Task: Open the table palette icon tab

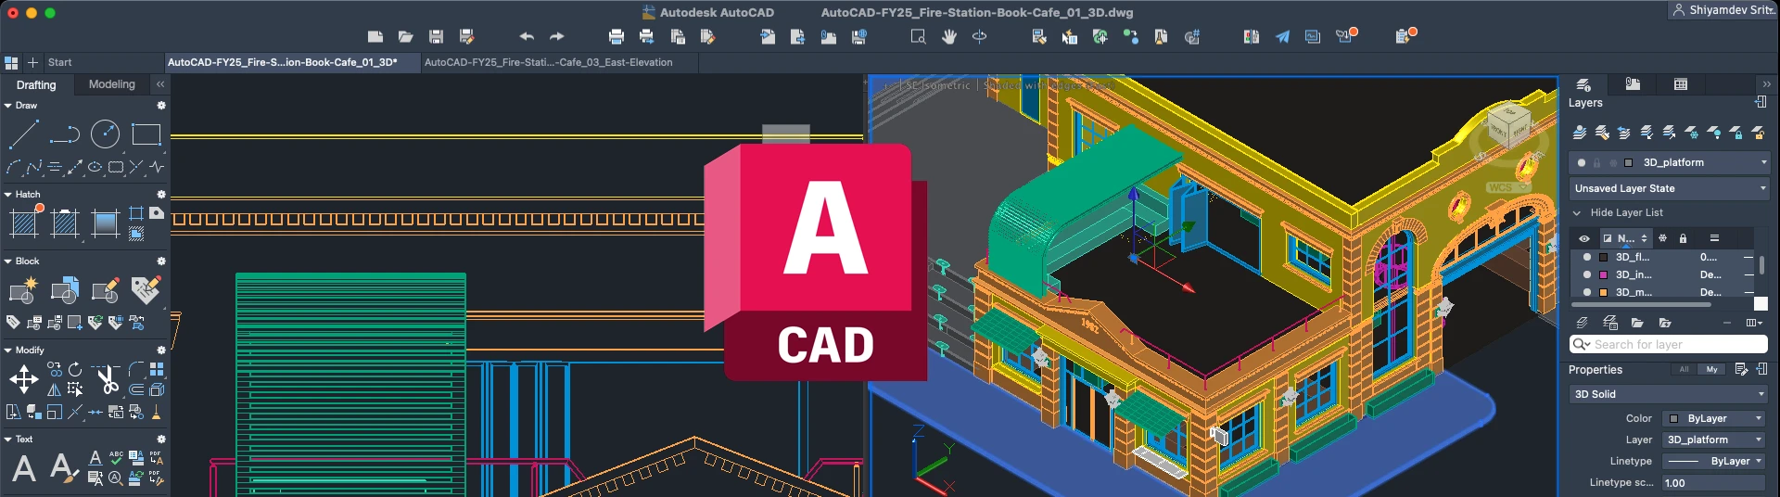Action: click(1681, 84)
